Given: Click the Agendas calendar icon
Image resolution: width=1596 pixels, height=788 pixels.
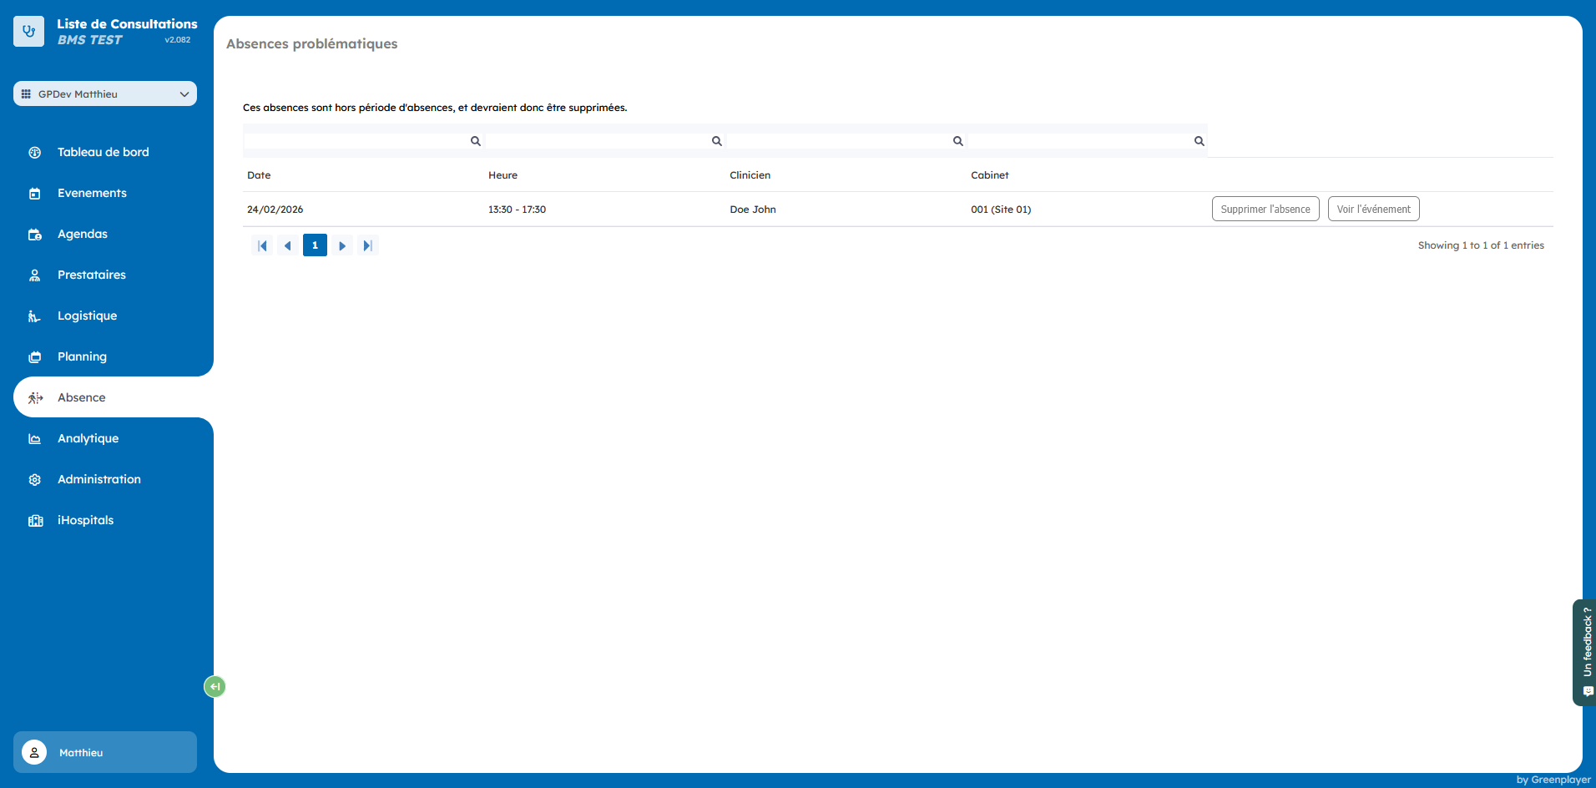Looking at the screenshot, I should (x=35, y=235).
